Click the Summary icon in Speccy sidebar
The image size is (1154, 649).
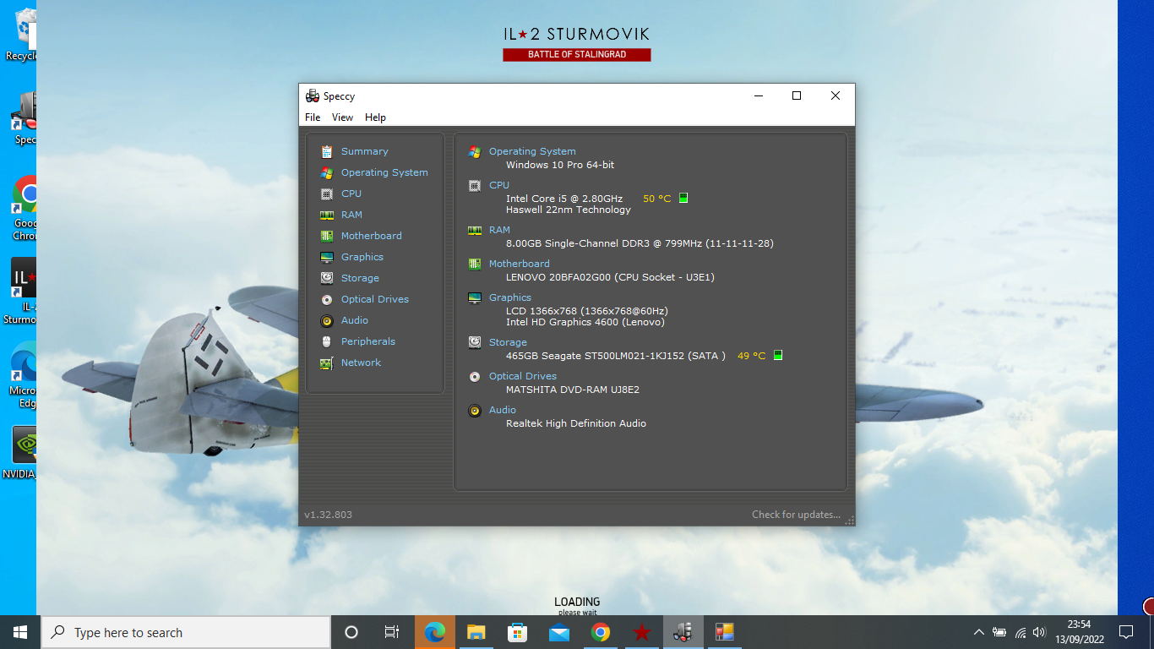[x=327, y=152]
